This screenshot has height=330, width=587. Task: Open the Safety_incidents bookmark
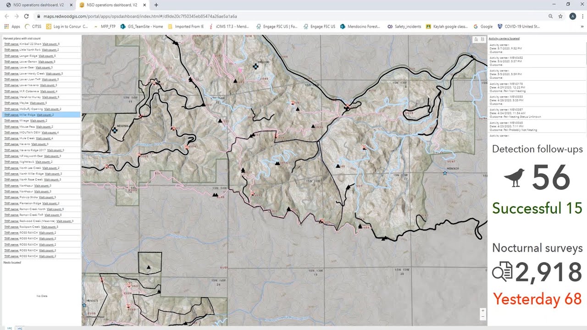point(404,27)
